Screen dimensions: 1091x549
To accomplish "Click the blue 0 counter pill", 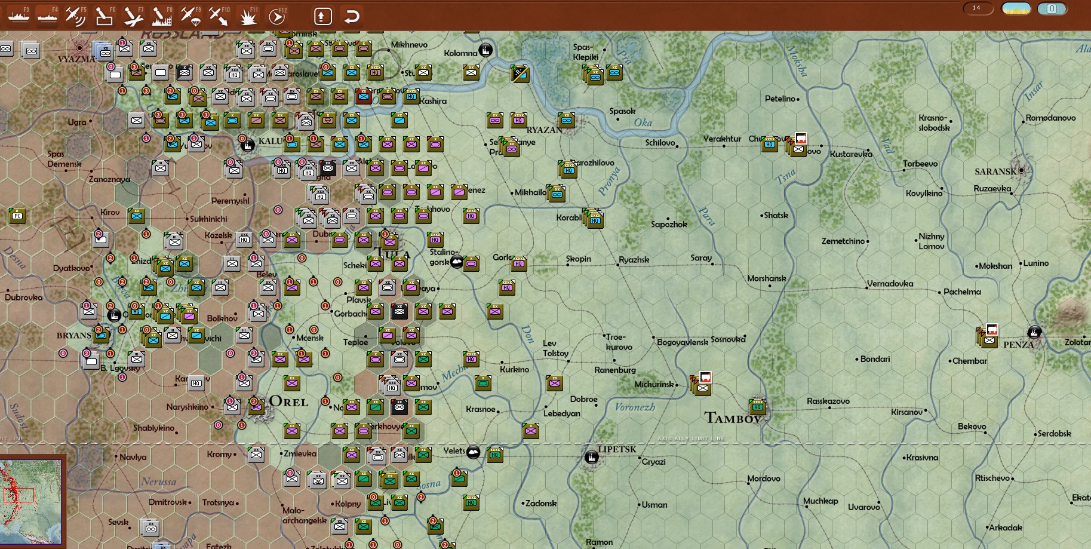I will (x=1052, y=8).
